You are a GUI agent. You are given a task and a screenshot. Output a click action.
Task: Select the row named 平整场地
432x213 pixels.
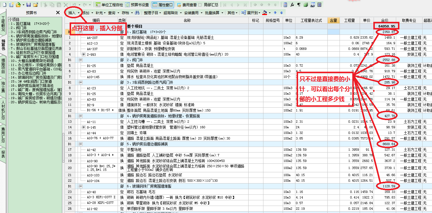pyautogui.click(x=134, y=150)
